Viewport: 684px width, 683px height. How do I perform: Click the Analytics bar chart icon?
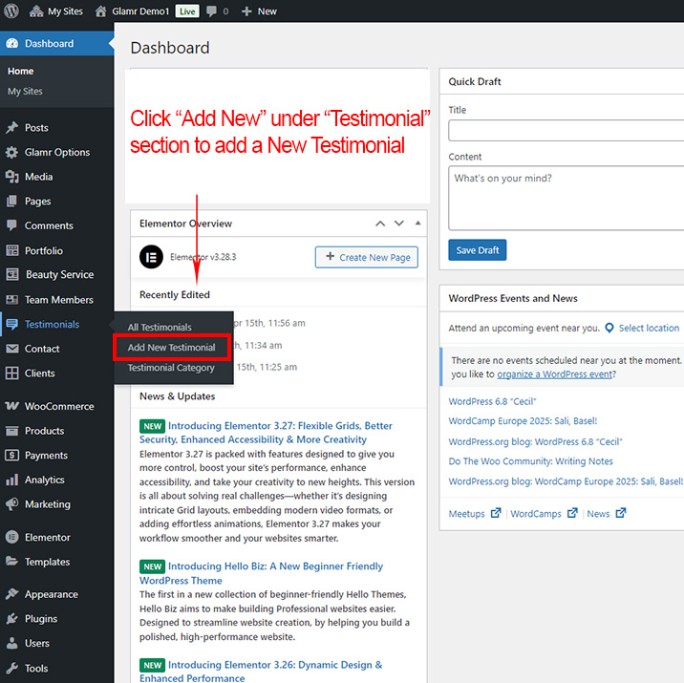pos(12,480)
